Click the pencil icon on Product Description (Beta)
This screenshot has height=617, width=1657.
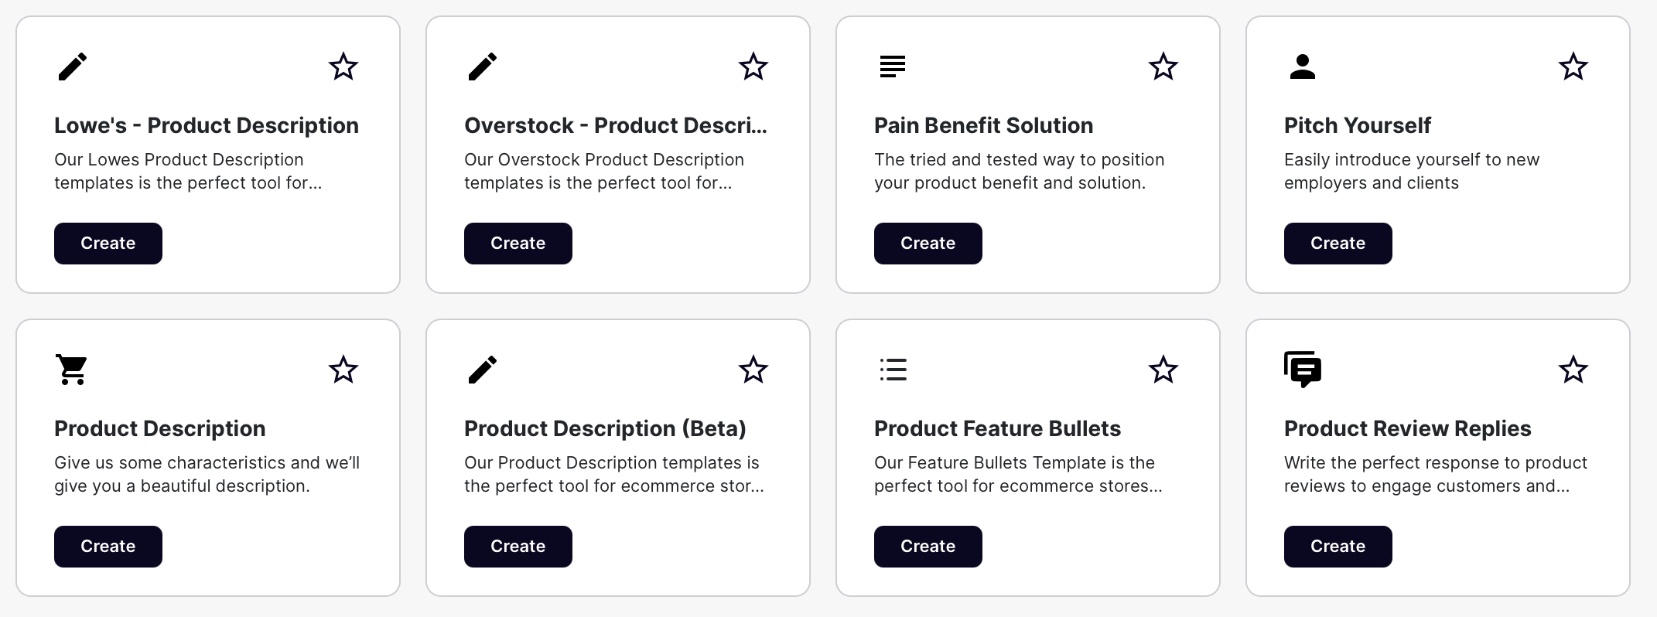483,370
